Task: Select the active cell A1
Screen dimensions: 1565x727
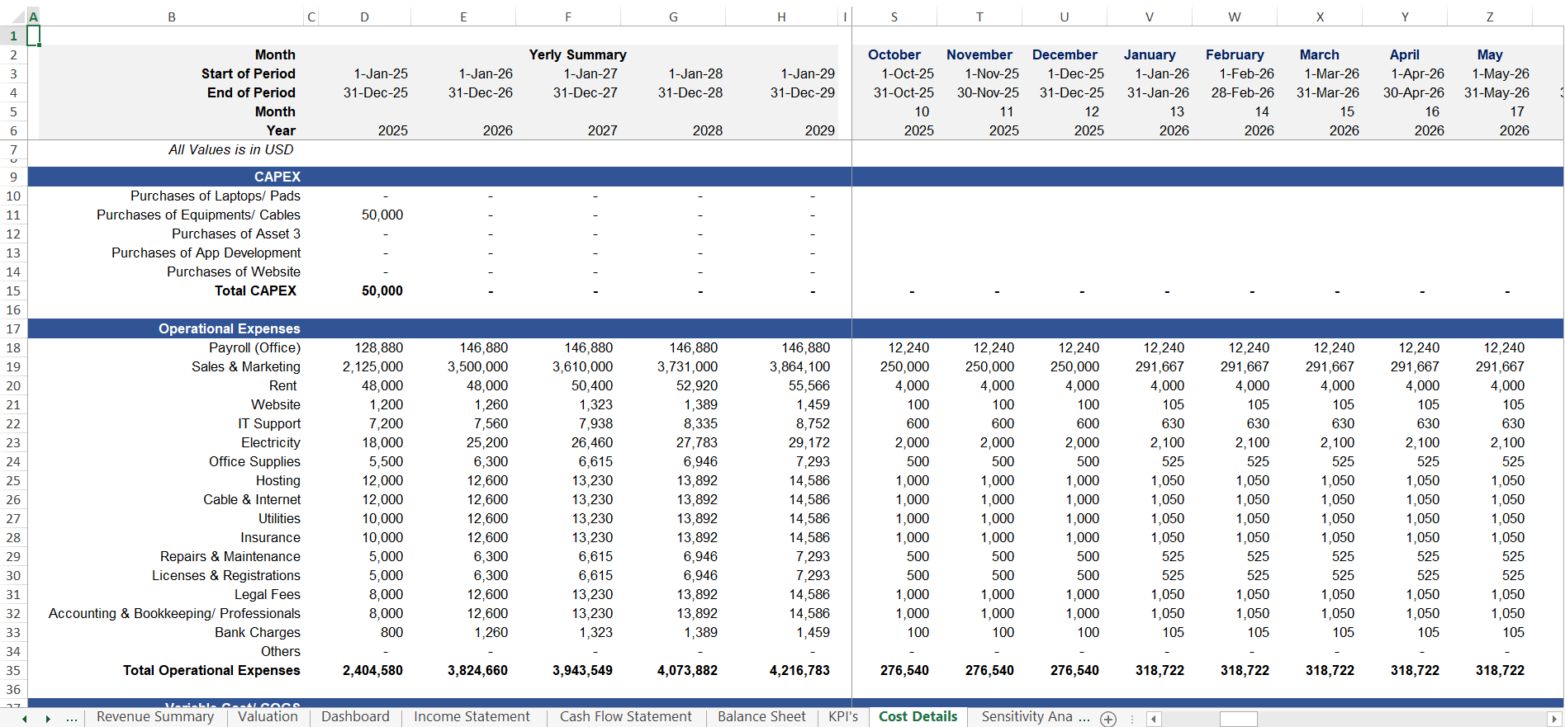Action: coord(33,35)
